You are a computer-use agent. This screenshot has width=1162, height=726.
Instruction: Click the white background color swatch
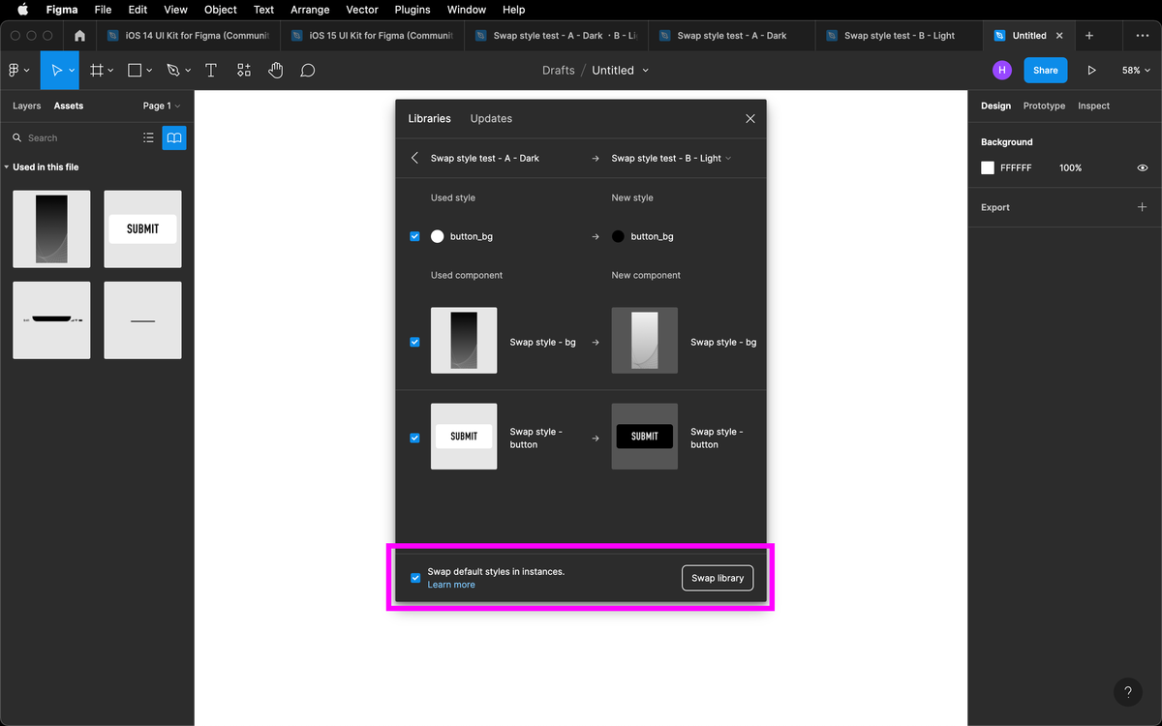(x=988, y=167)
